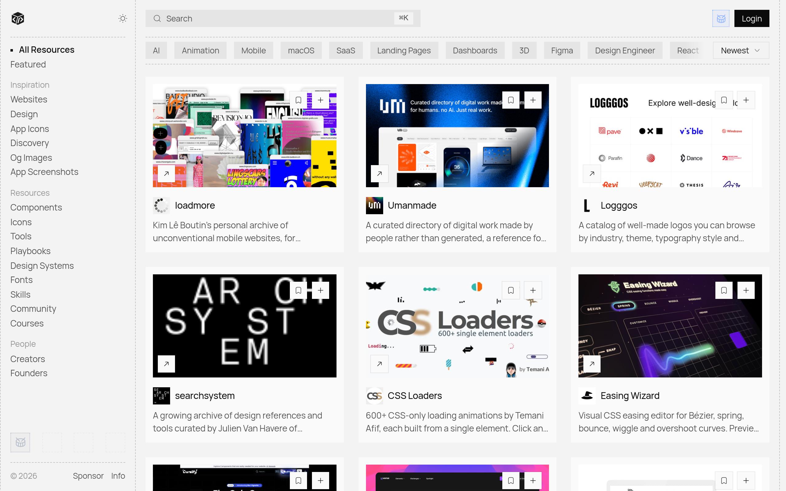Viewport: 786px width, 491px height.
Task: Click the plus icon on searchsystem card
Action: coord(320,290)
